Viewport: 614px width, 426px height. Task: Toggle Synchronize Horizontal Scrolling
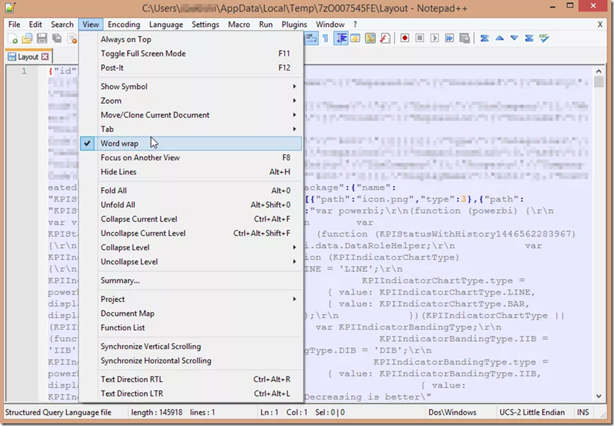coord(191,361)
